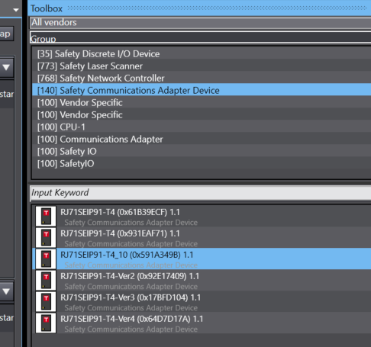Select group [100] Safety IO

pos(202,151)
